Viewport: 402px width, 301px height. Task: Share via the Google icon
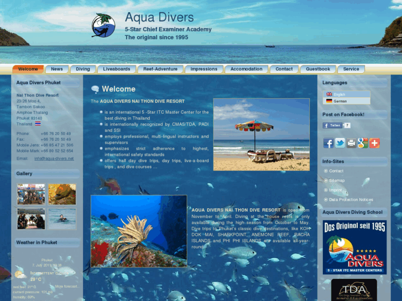tap(363, 143)
